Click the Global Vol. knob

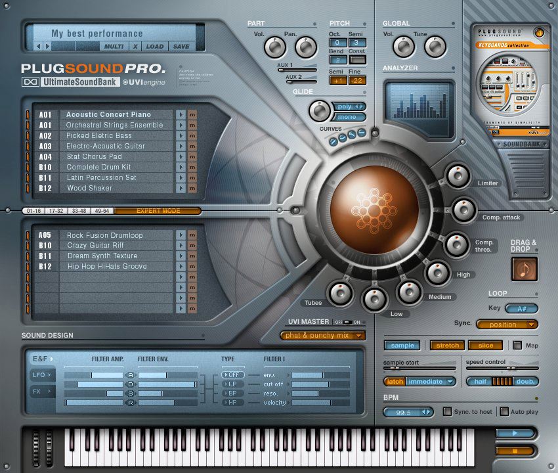point(403,47)
